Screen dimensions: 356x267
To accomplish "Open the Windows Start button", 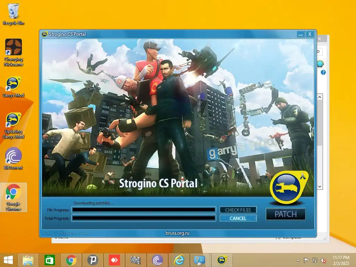I will coord(8,260).
